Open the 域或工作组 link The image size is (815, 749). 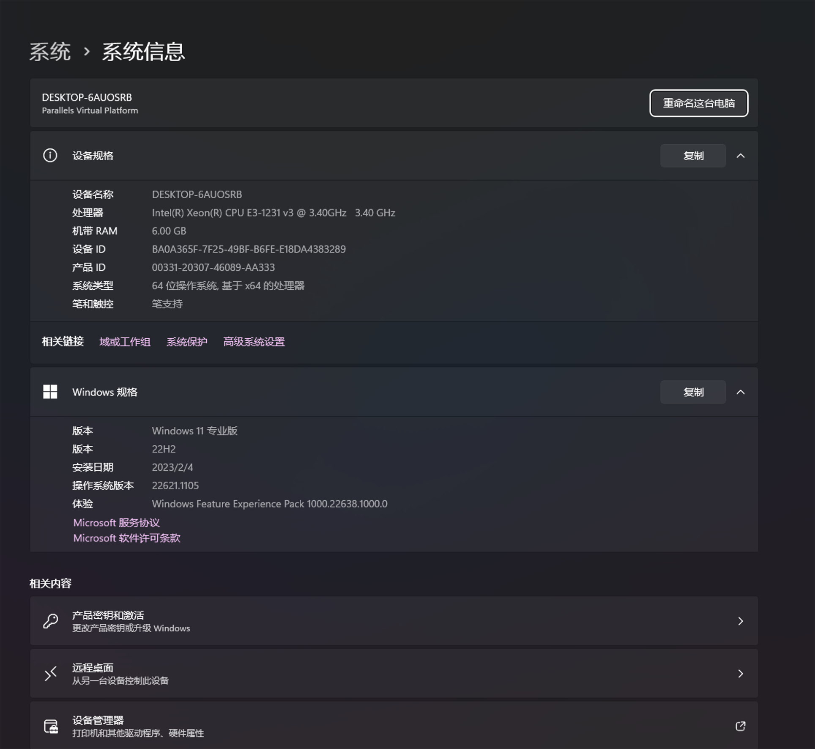(x=125, y=341)
